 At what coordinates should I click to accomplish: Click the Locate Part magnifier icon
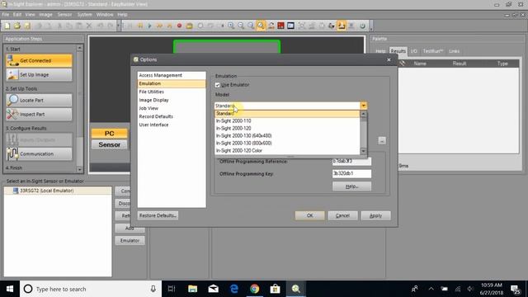(12, 100)
